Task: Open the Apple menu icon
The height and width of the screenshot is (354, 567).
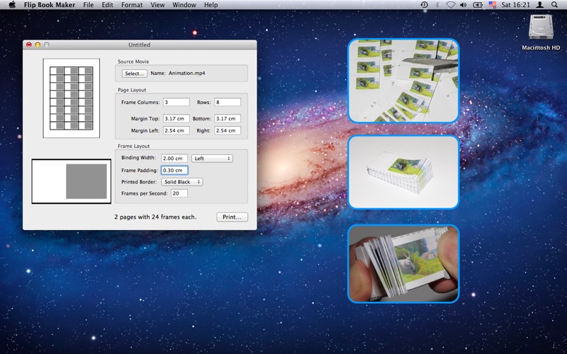Action: coord(12,5)
